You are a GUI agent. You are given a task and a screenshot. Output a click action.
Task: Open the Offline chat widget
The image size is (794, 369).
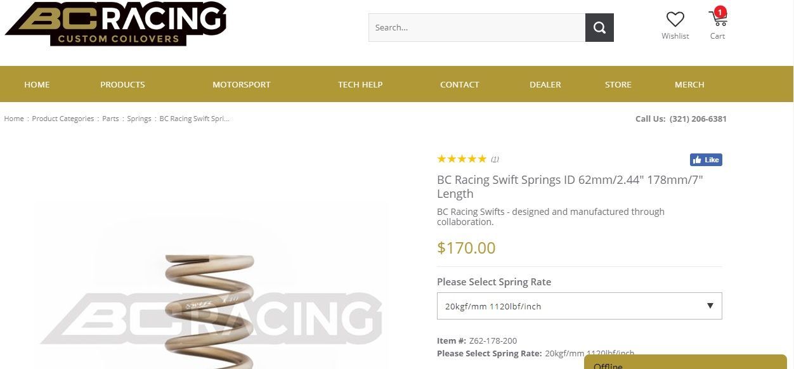pyautogui.click(x=685, y=363)
